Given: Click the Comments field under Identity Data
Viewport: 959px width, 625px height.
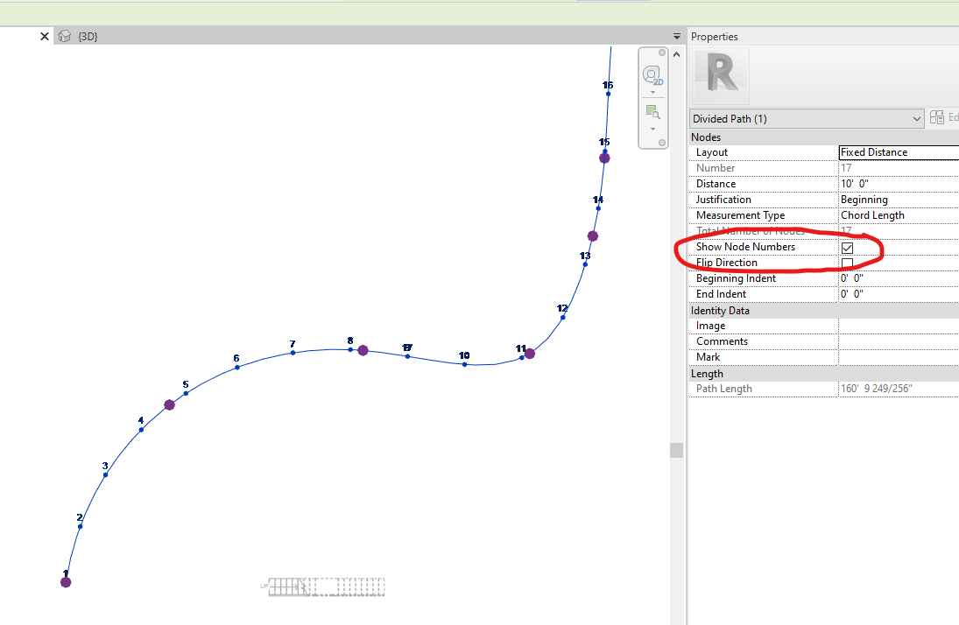Looking at the screenshot, I should coord(893,341).
